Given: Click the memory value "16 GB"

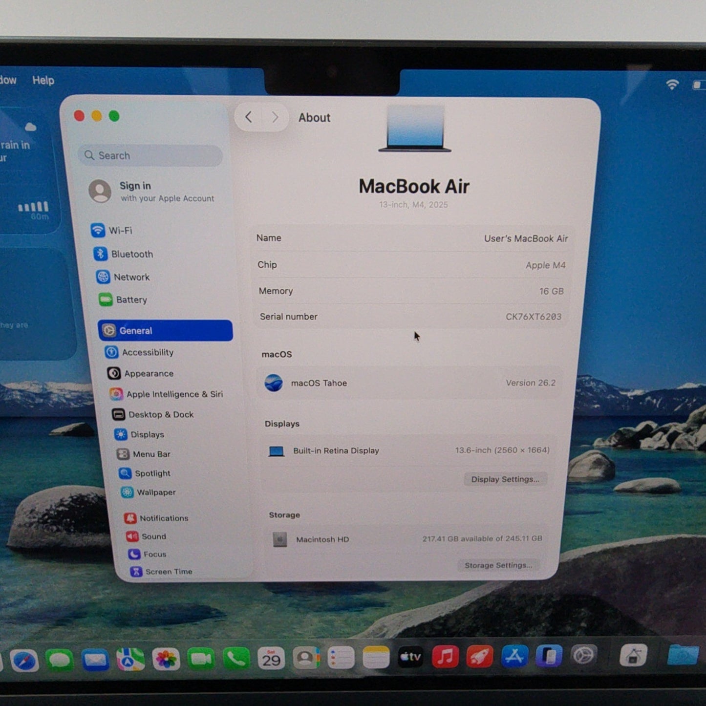Looking at the screenshot, I should (551, 291).
